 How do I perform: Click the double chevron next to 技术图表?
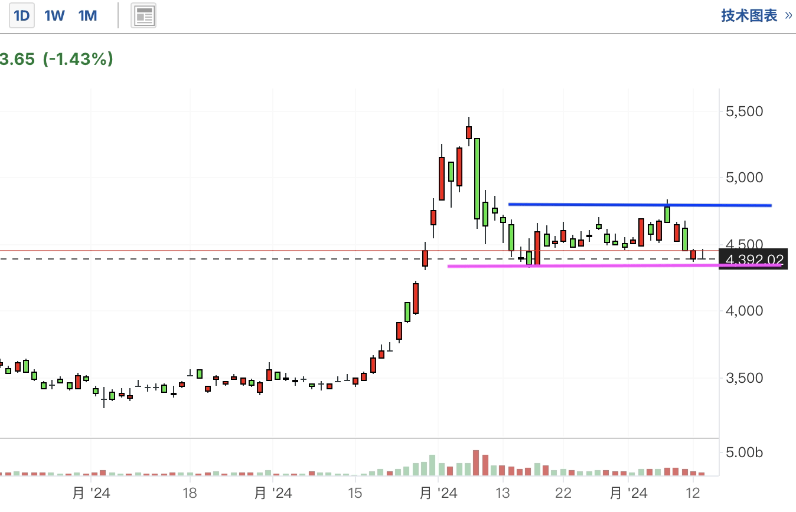click(788, 15)
